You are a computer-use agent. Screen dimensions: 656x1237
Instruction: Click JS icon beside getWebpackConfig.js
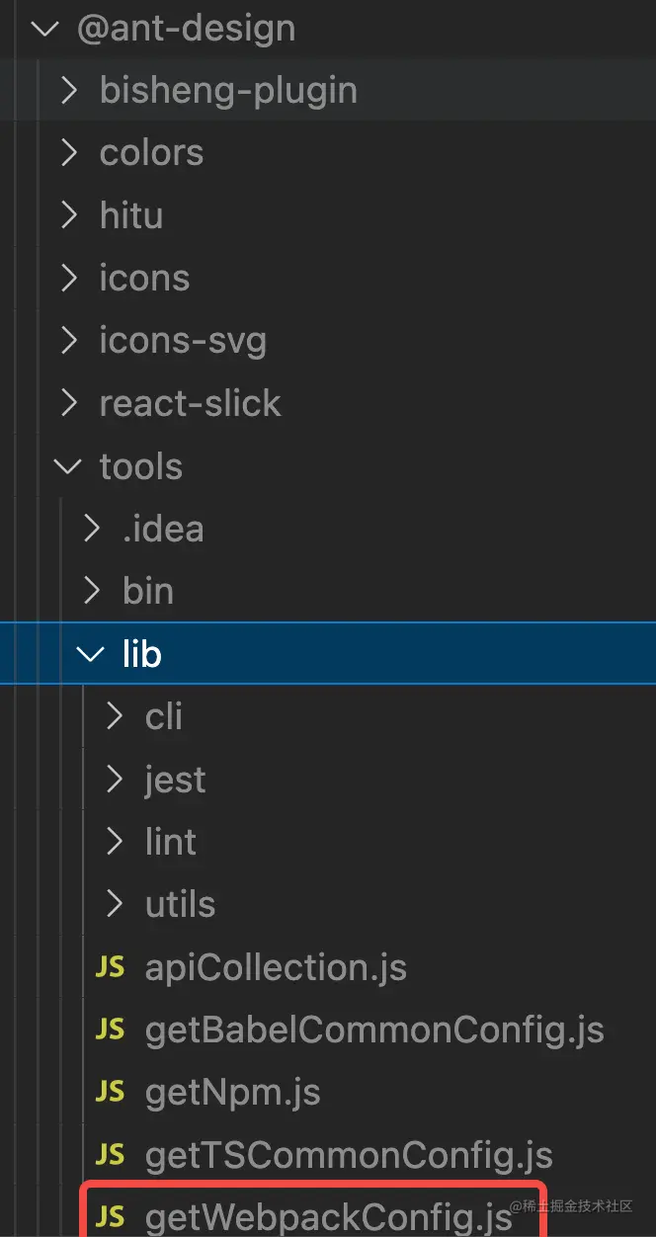pyautogui.click(x=110, y=1216)
